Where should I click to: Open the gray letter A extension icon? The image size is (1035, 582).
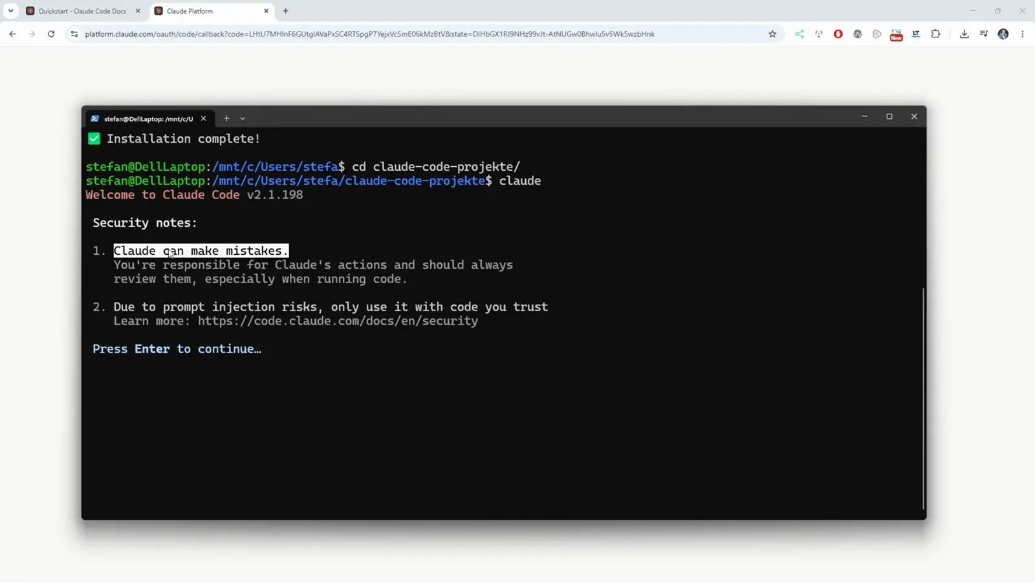pyautogui.click(x=819, y=34)
